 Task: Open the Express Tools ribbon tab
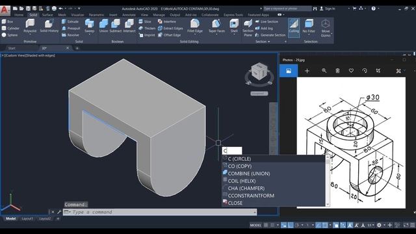tap(233, 15)
